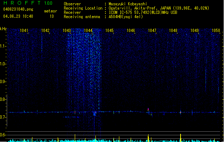The image size is (224, 142).
Task: Click the A504HB(yagi 4el) antenna text
Action: [x=126, y=17]
